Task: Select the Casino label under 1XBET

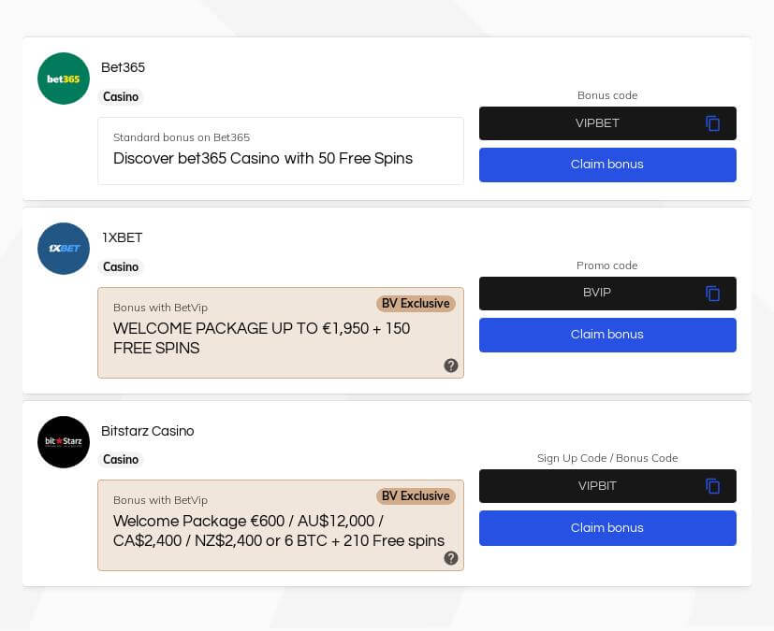Action: 121,267
